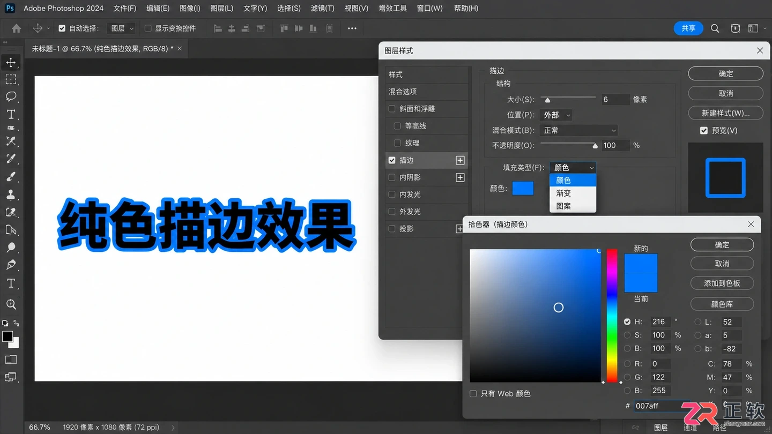Toggle 自动选择 checkbox
Screen dimensions: 772x434
62,28
